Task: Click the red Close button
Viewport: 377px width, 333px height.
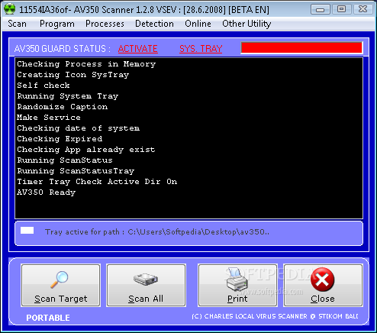Action: coord(323,285)
